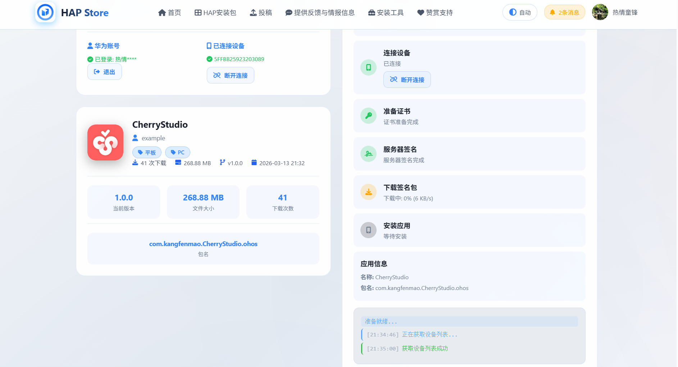
Task: Click the 41 下载次数 card
Action: click(283, 202)
